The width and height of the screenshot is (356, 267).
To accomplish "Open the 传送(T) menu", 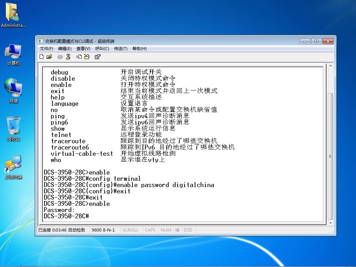I will (121, 49).
